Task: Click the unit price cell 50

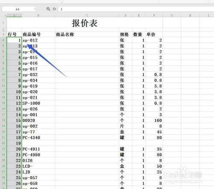Action: [154, 166]
